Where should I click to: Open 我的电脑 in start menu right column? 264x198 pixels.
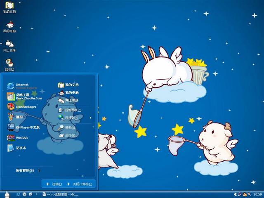click(x=68, y=92)
